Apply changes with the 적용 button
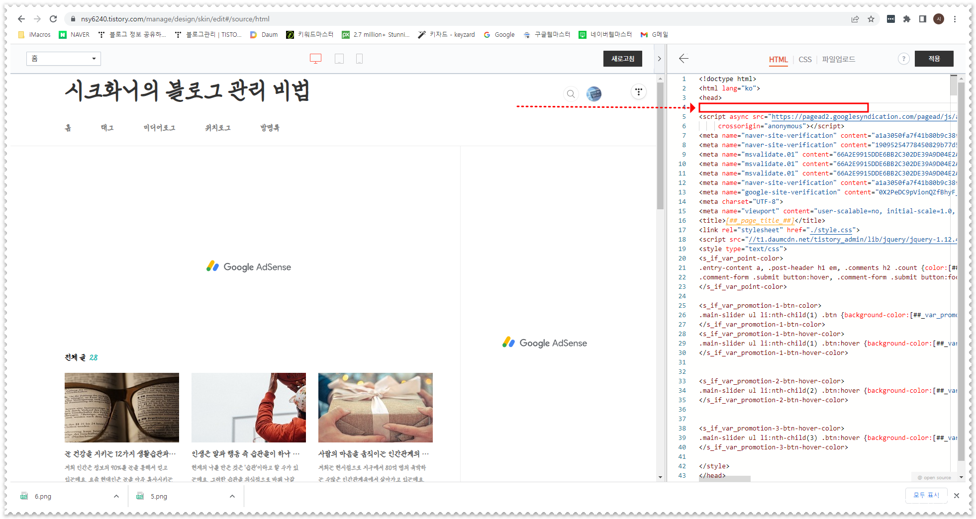The width and height of the screenshot is (976, 519). pyautogui.click(x=934, y=59)
